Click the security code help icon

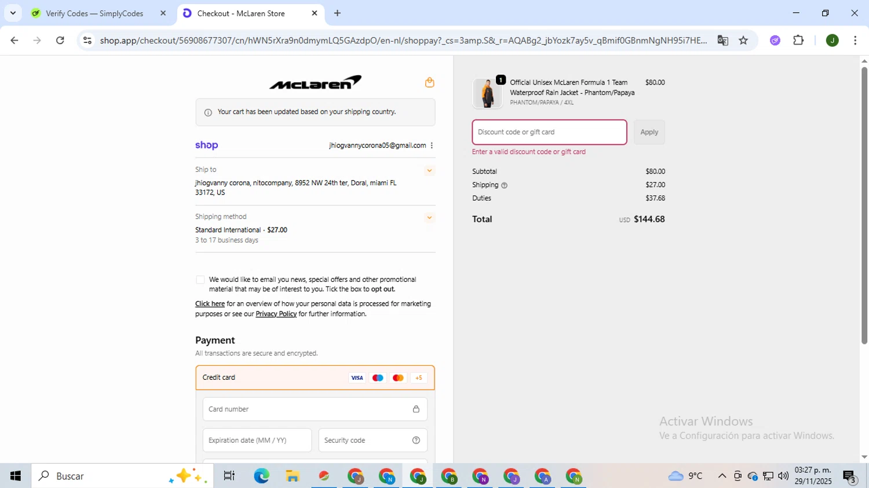coord(416,441)
